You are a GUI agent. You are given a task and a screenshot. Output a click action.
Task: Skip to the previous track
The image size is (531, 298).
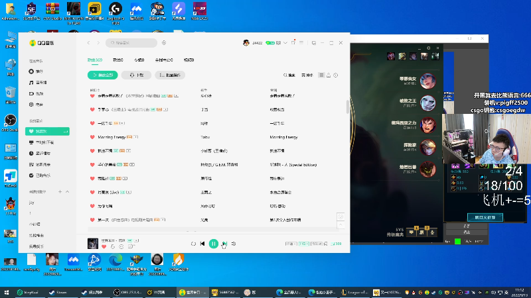coord(202,244)
